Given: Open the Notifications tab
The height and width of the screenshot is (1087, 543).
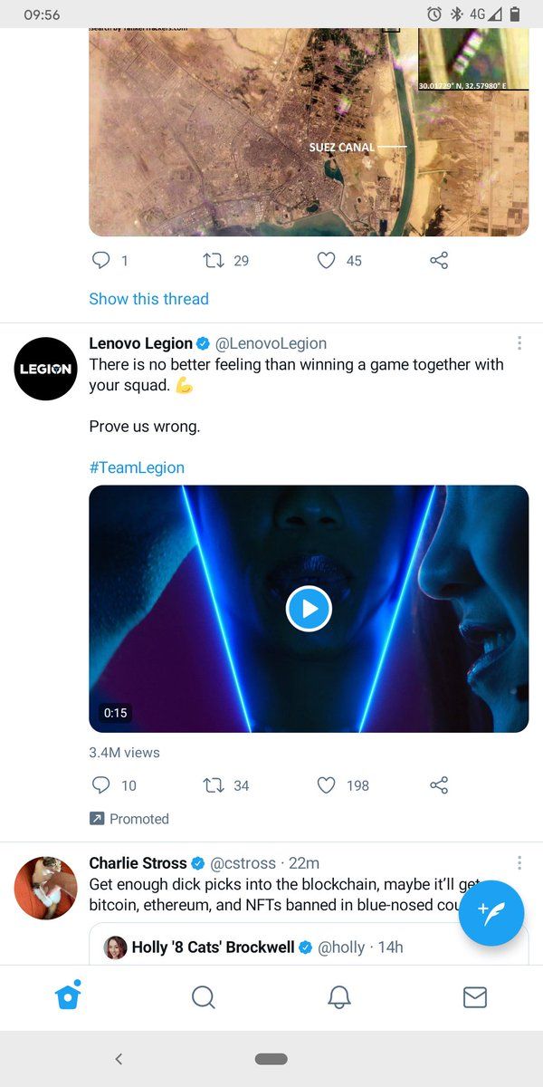Looking at the screenshot, I should pyautogui.click(x=339, y=997).
